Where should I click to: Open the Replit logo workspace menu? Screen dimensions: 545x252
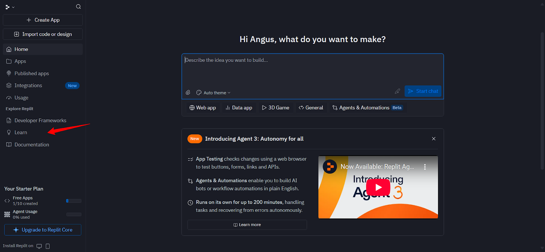(x=10, y=7)
